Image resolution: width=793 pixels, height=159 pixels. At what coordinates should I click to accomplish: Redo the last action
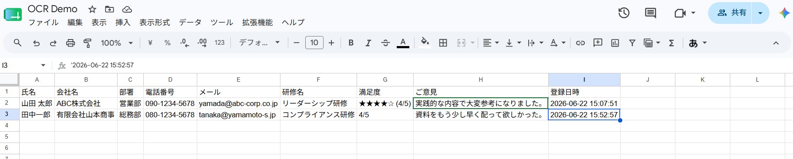coord(53,43)
